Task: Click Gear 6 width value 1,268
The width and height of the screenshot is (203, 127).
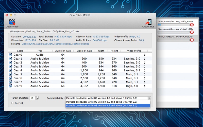Action: (101, 78)
